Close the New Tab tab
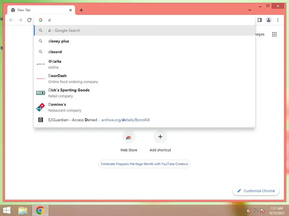The width and height of the screenshot is (289, 216). (x=70, y=10)
